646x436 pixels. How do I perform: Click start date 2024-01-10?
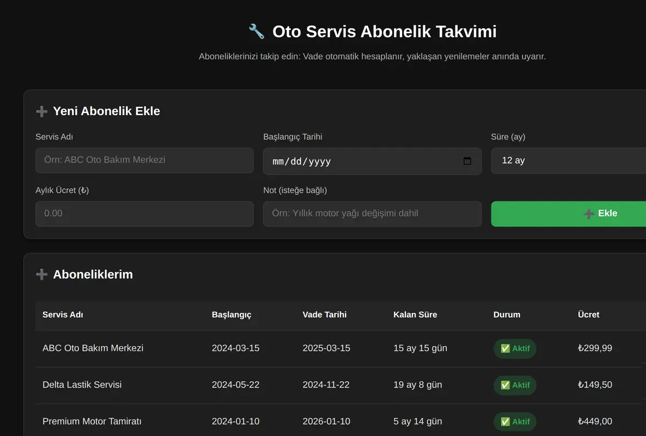pyautogui.click(x=235, y=421)
